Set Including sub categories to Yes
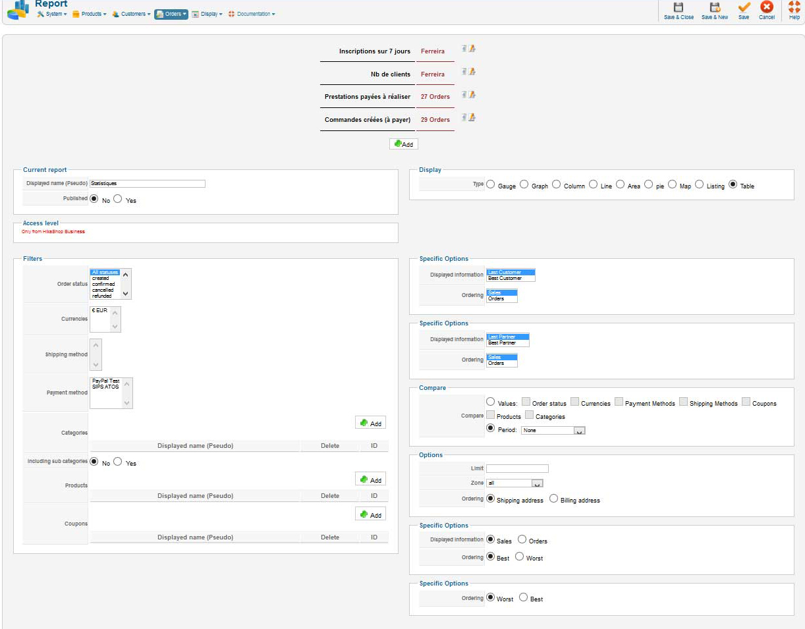 coord(118,462)
